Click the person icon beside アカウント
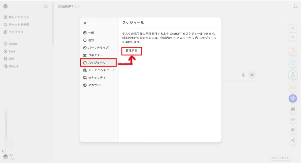This screenshot has height=163, width=301. tap(85, 85)
